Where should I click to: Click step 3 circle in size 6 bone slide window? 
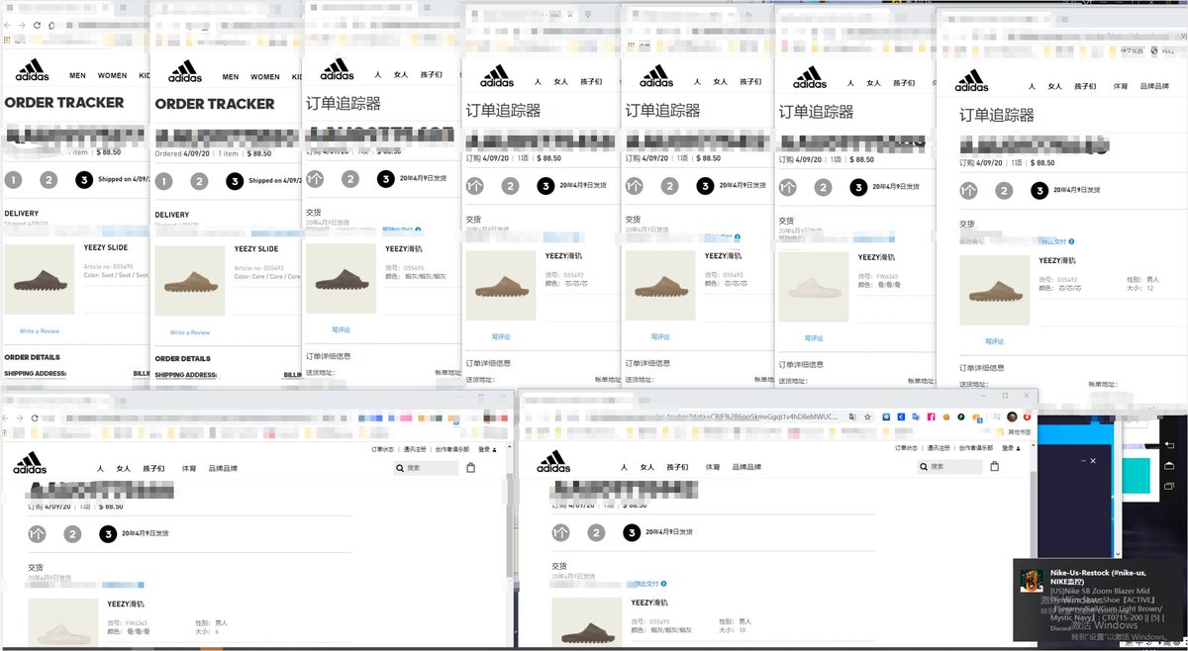tap(108, 534)
